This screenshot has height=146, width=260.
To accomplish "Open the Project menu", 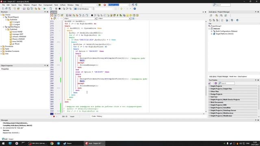I will tap(34, 5).
